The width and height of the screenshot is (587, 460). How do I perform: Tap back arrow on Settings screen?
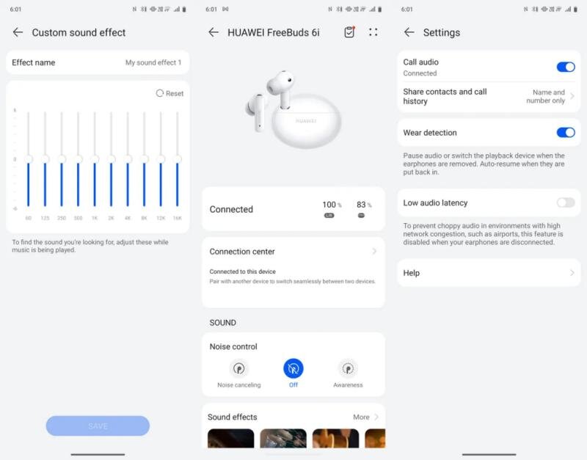pos(409,32)
